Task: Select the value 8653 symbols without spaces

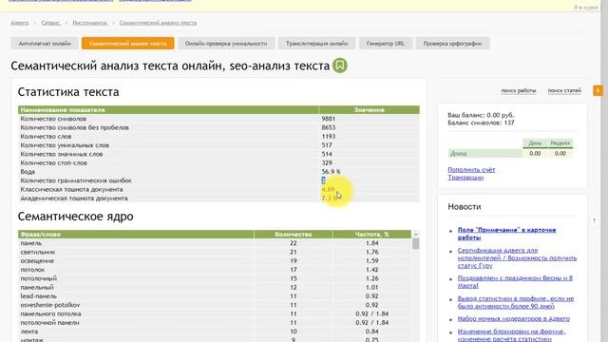Action: pyautogui.click(x=329, y=127)
